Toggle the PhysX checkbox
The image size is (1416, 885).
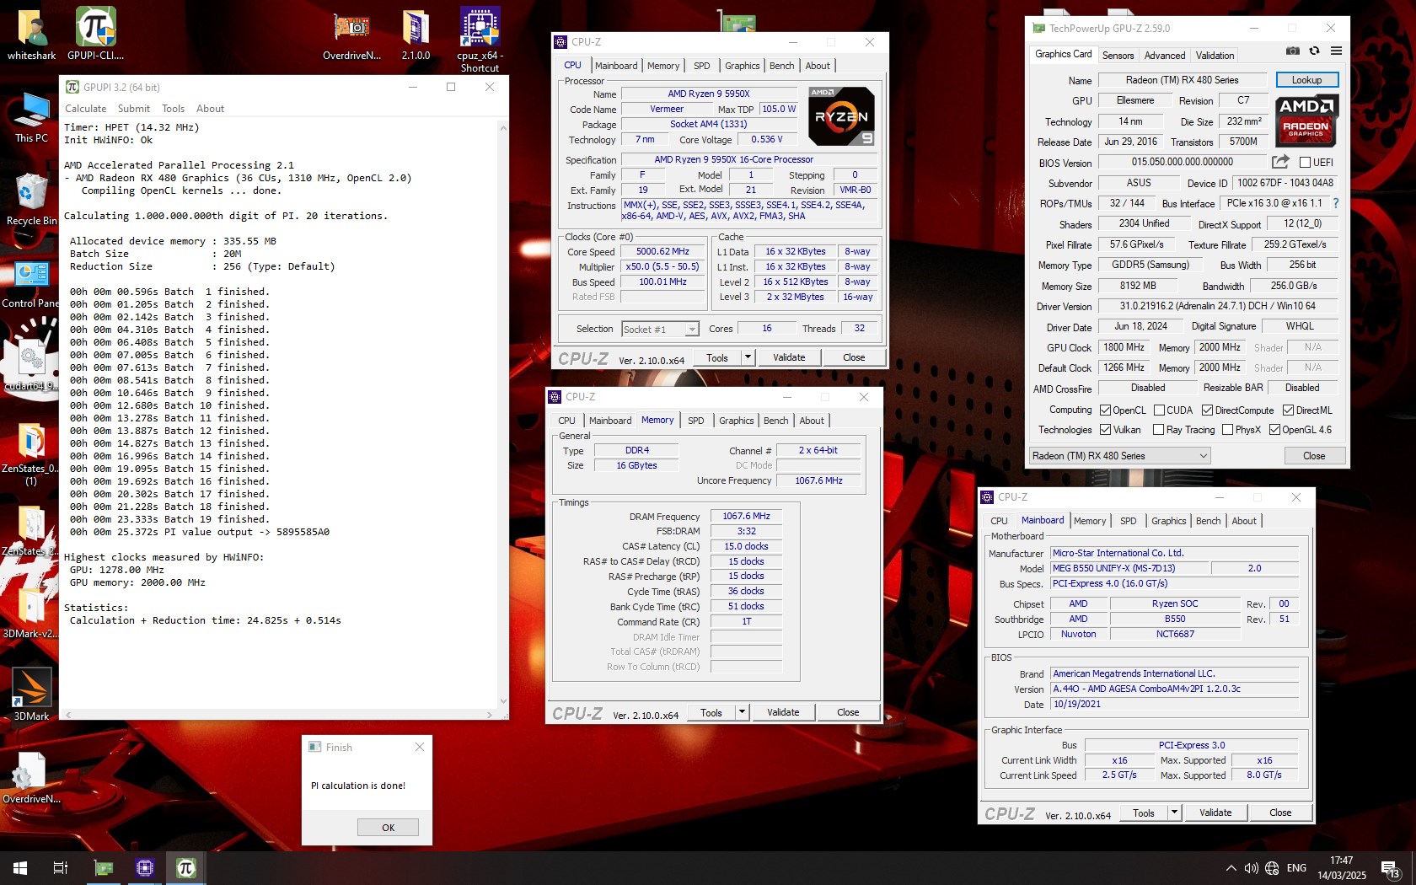click(1227, 430)
